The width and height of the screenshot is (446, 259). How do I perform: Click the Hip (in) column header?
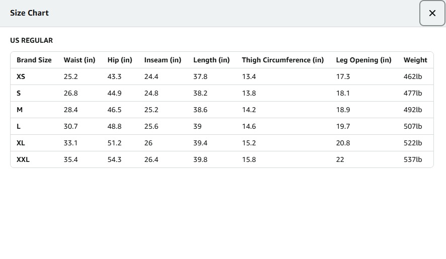120,60
